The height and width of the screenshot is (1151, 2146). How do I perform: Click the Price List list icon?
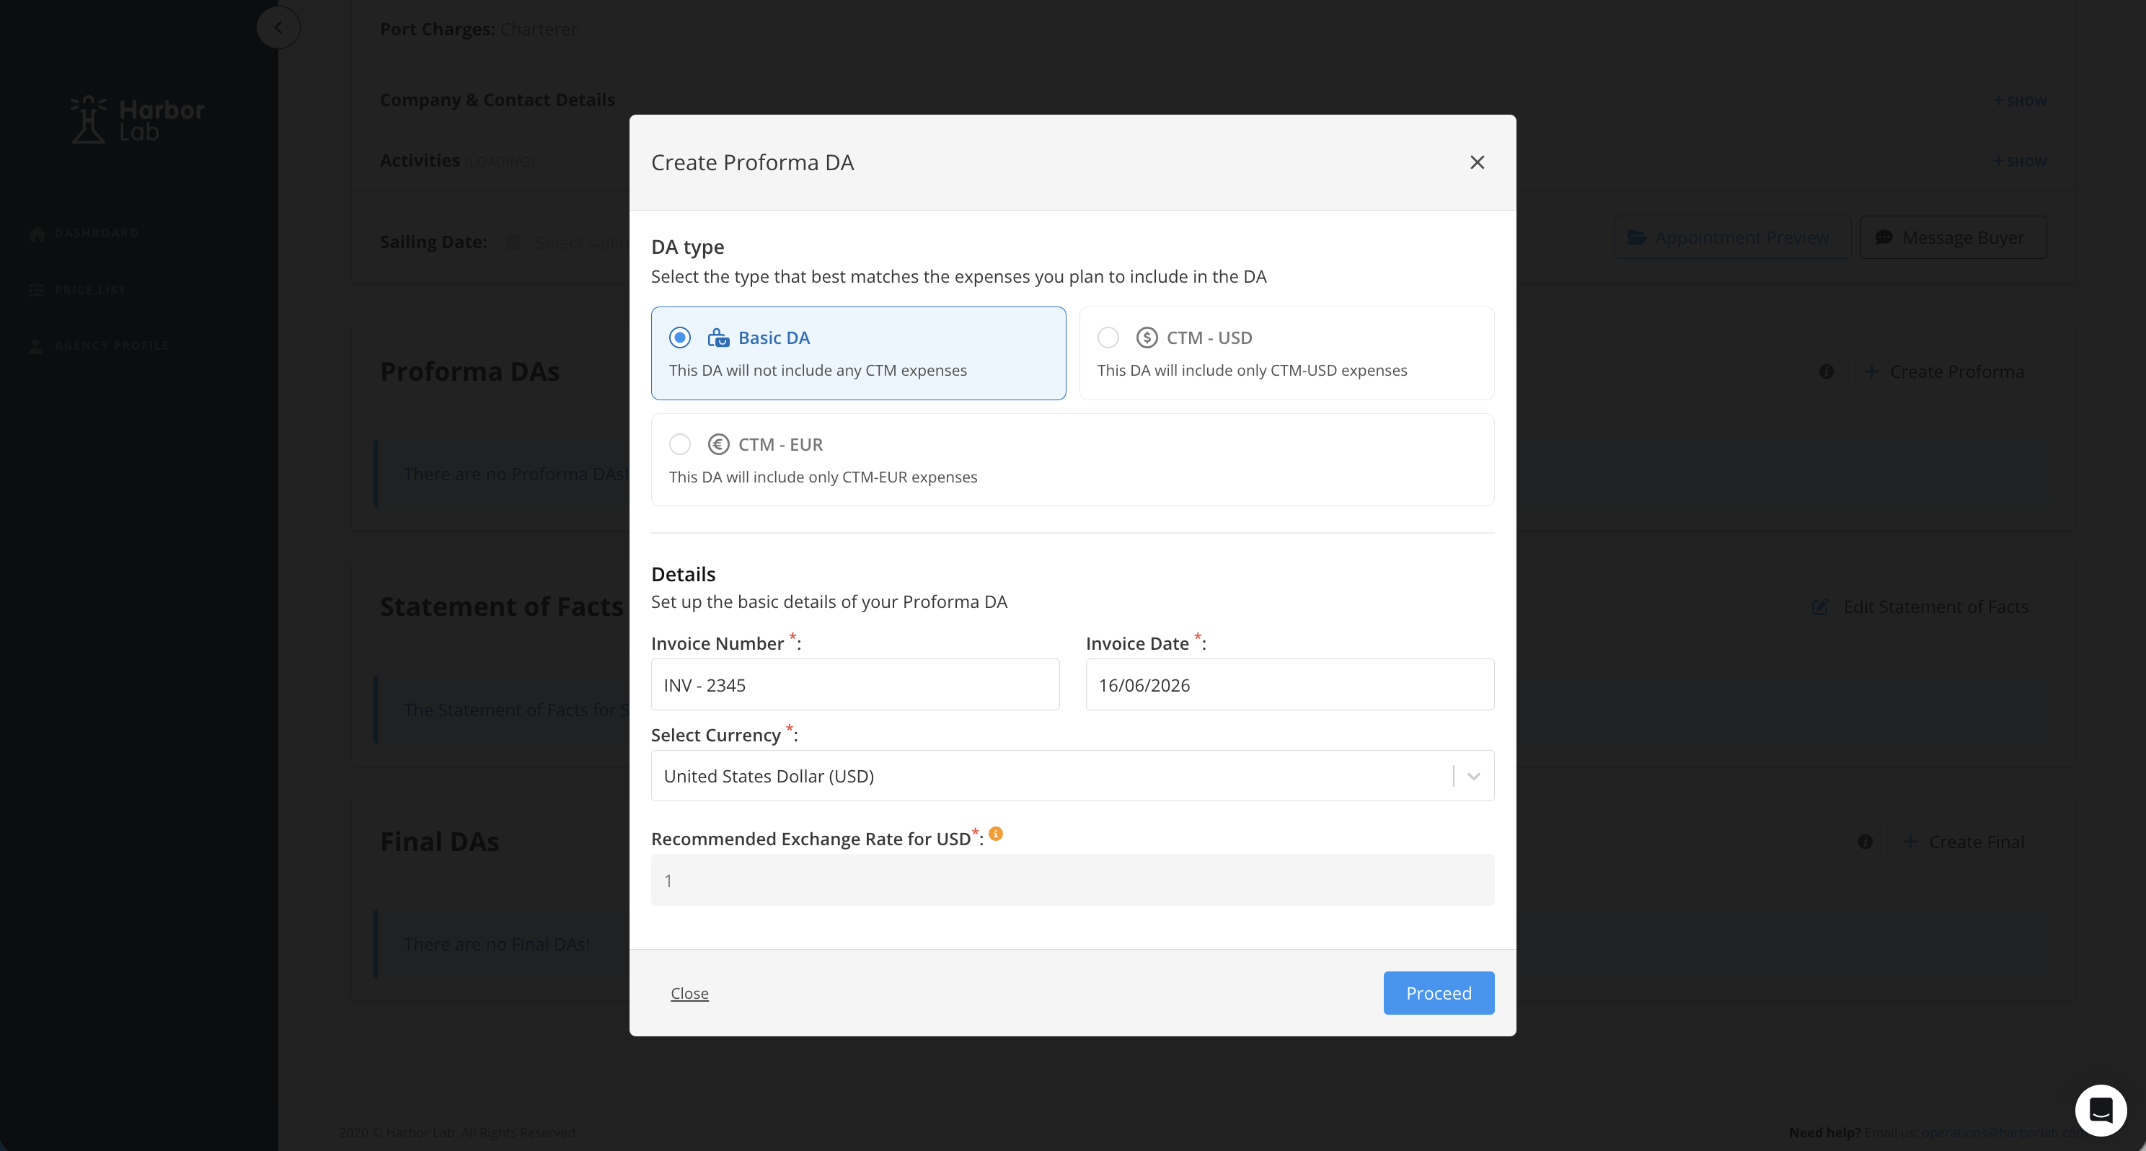[x=37, y=290]
